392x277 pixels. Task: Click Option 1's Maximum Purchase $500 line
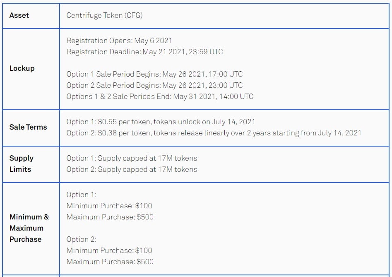click(110, 217)
